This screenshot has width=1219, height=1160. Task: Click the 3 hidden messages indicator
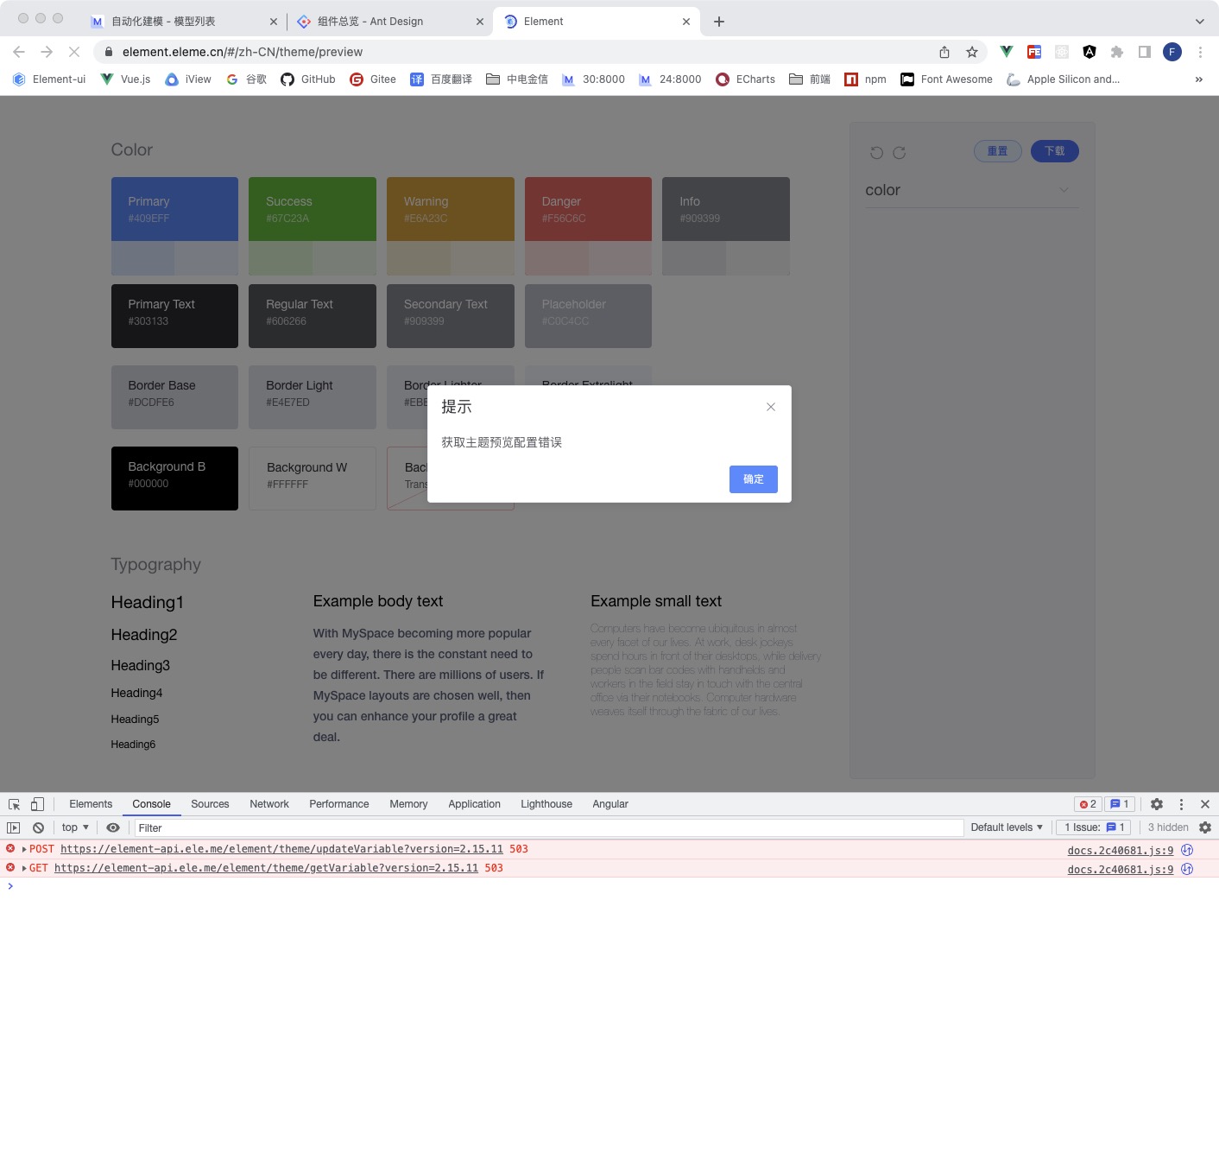click(1167, 827)
